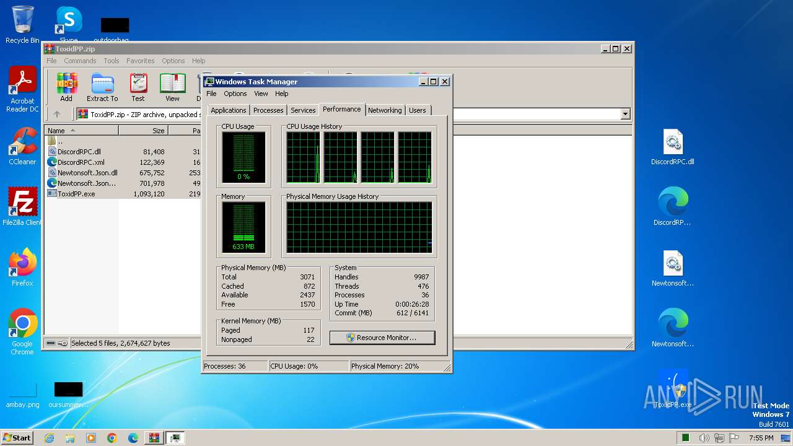Sort by the Name column header
Image resolution: width=793 pixels, height=446 pixels.
82,131
